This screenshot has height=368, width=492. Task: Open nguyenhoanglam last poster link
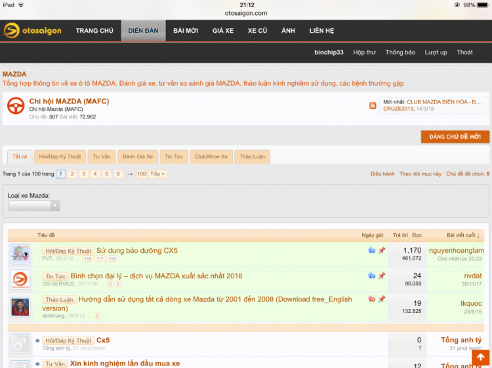point(457,251)
